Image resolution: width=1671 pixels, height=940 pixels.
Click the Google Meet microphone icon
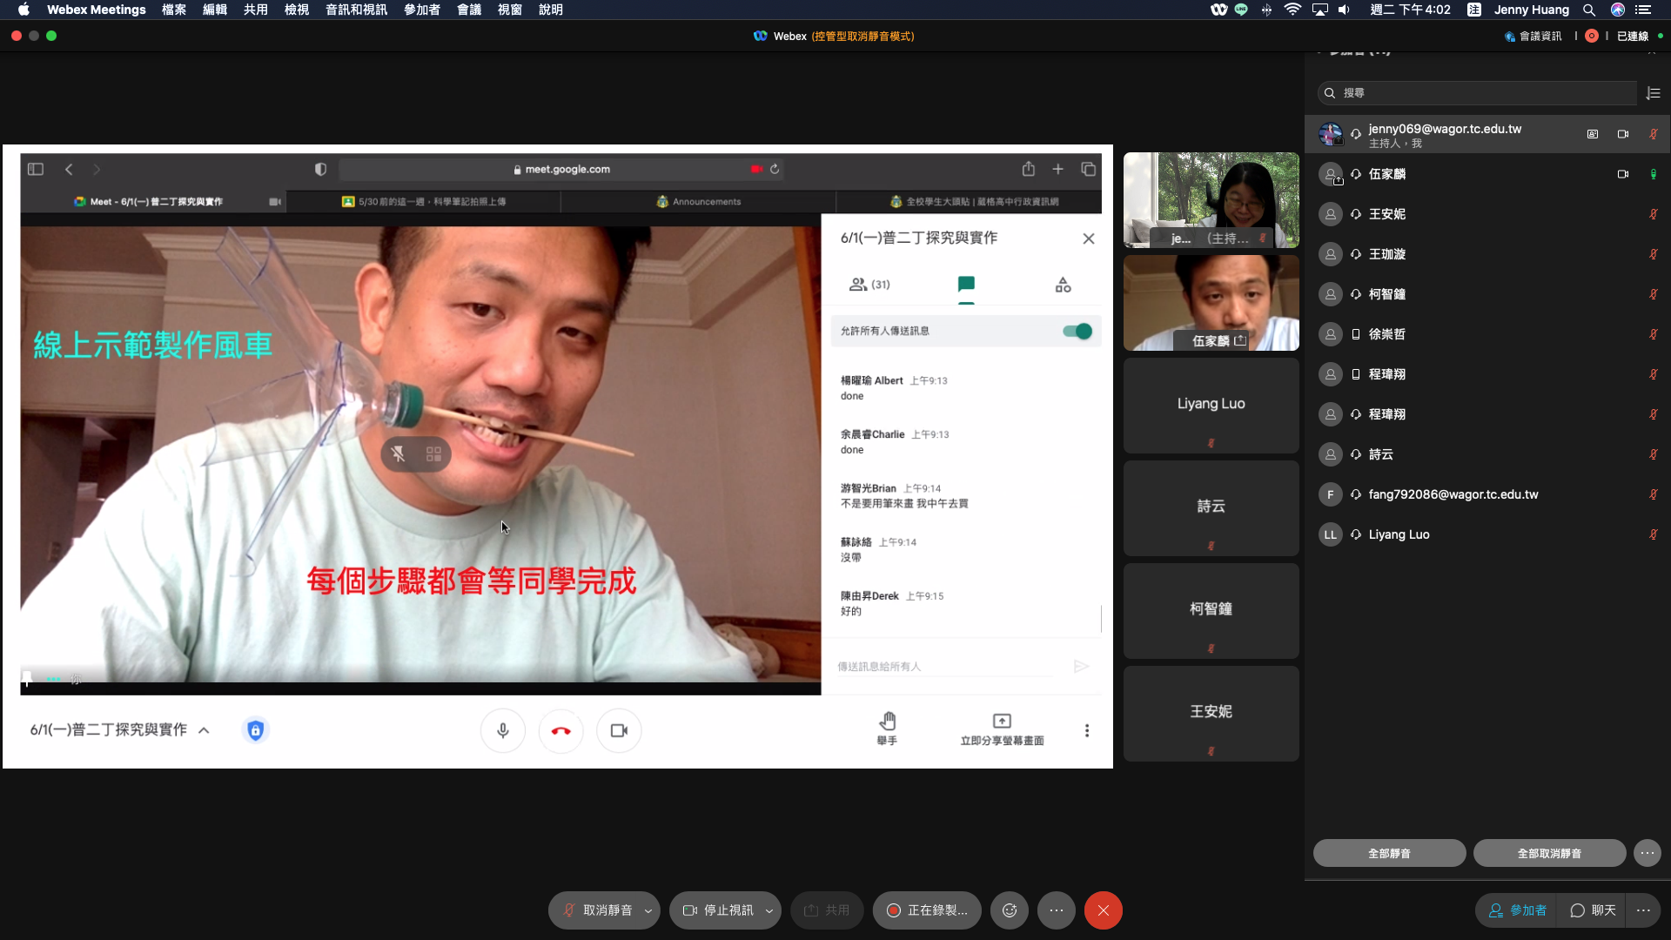tap(503, 730)
